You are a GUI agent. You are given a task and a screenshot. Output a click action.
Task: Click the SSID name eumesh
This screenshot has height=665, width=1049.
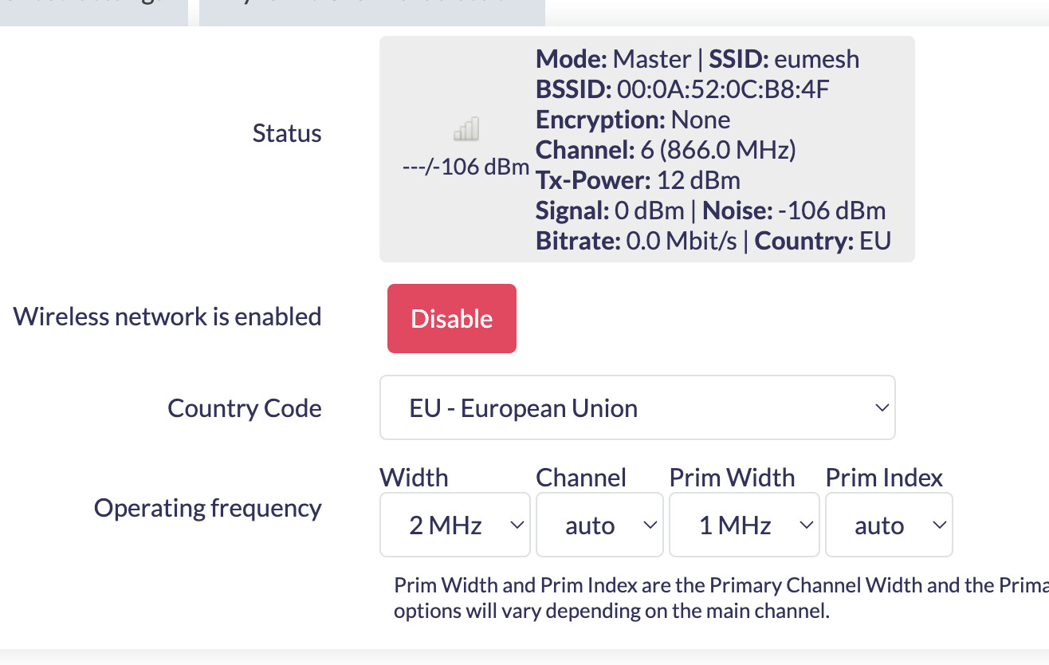817,59
